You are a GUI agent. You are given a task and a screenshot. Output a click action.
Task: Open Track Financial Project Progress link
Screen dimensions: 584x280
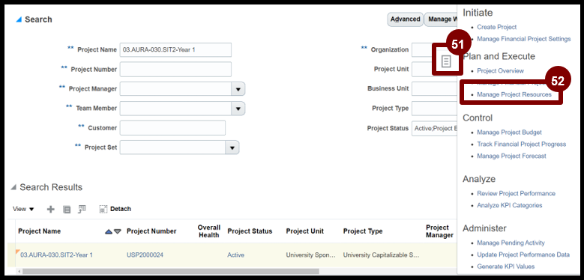point(522,144)
